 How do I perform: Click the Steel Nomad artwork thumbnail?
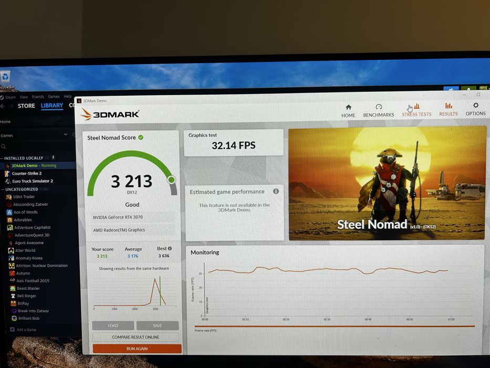[387, 183]
